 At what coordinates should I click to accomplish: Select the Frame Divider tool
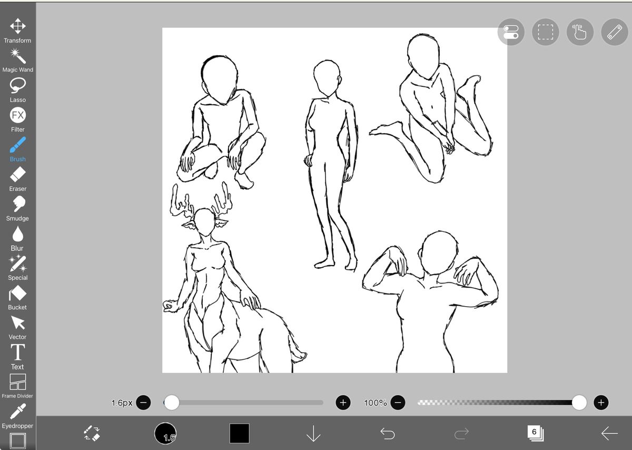coord(17,386)
